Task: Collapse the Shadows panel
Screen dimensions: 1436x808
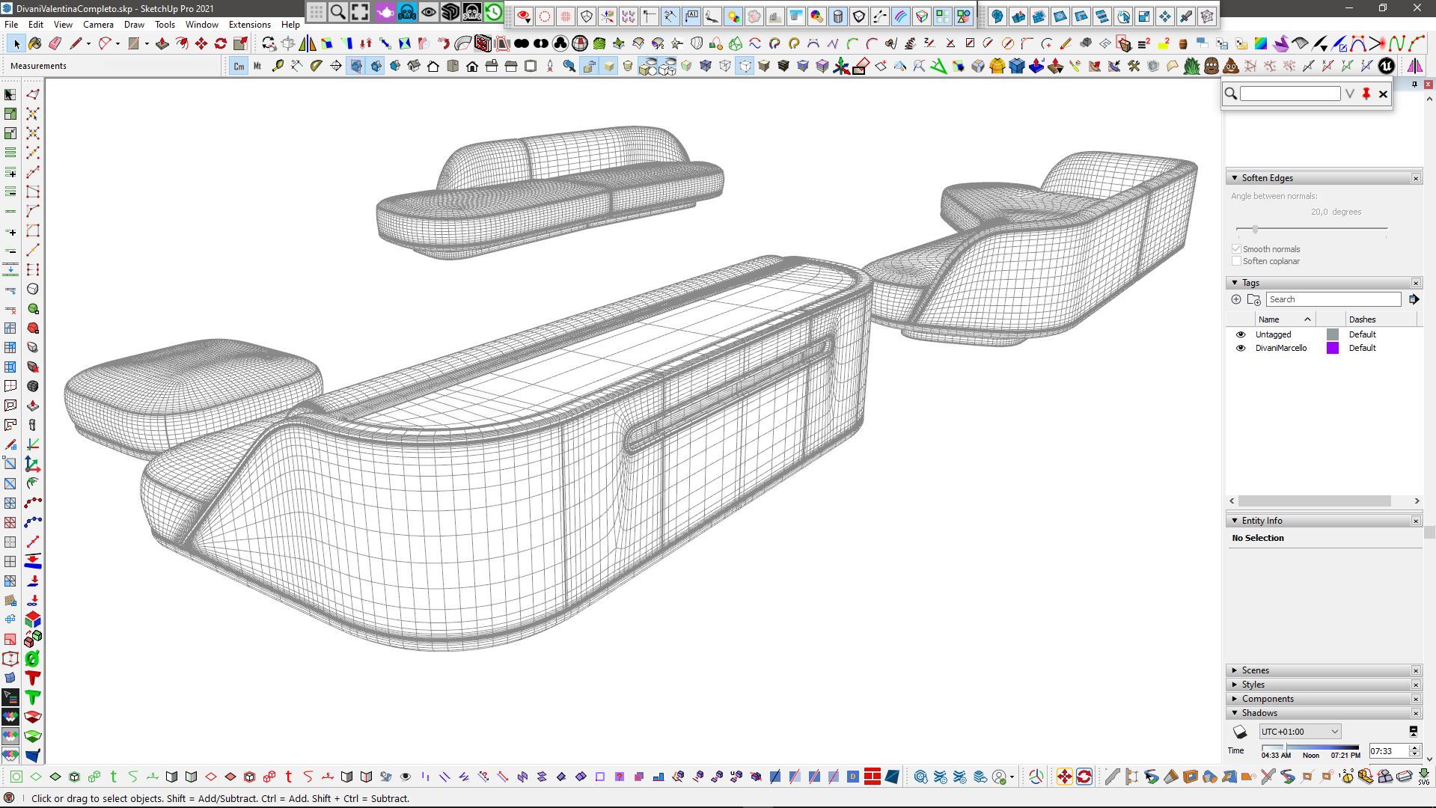Action: pos(1234,713)
